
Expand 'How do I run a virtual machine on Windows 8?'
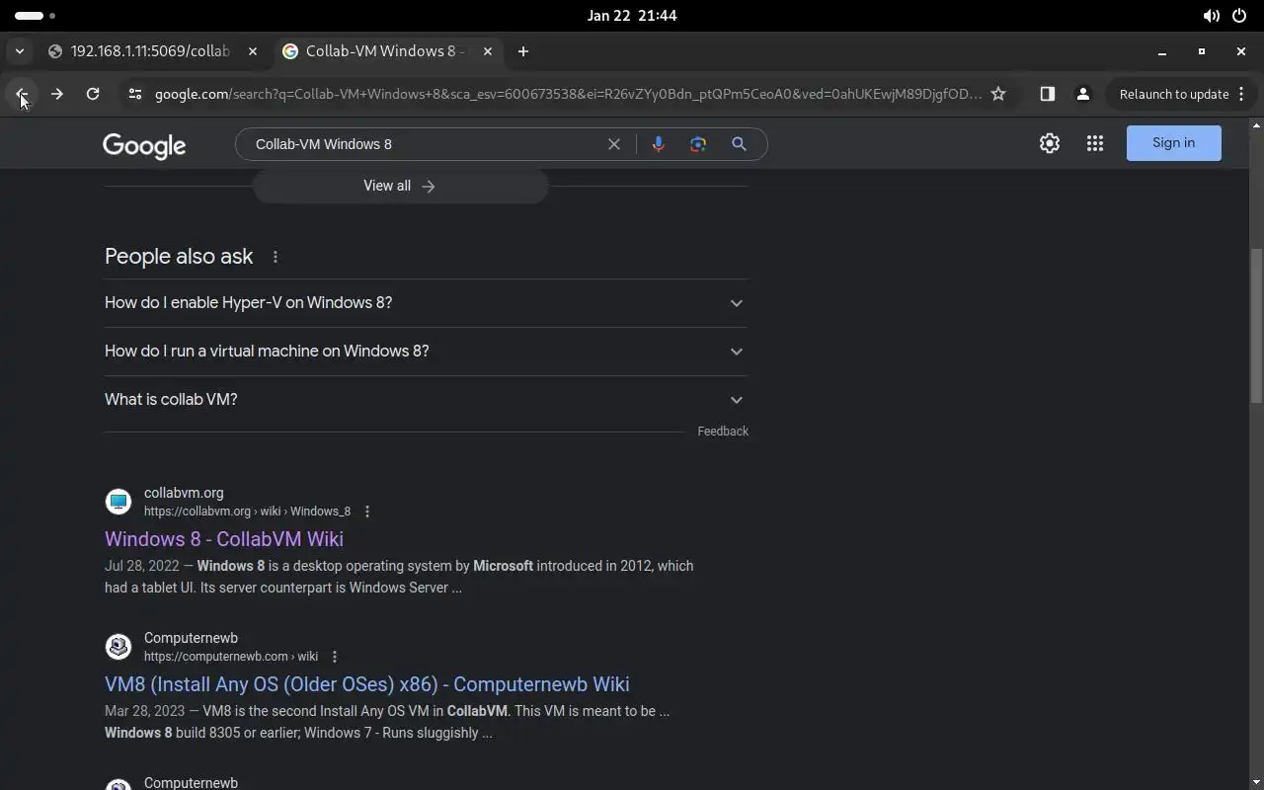click(x=426, y=352)
